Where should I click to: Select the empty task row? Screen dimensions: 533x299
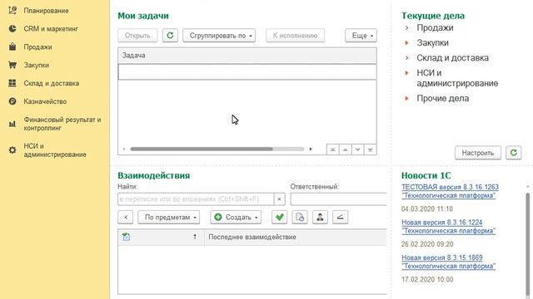click(x=247, y=72)
